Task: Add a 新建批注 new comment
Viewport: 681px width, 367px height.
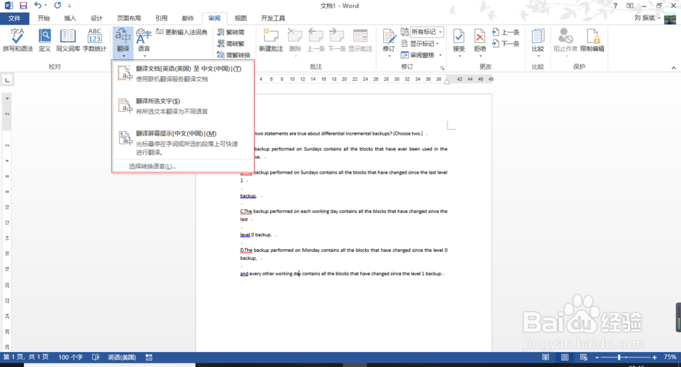Action: point(271,40)
